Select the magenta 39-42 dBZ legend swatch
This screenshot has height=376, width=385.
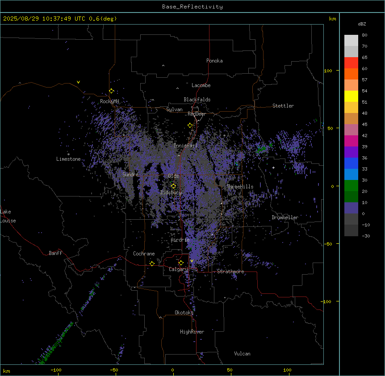pos(351,141)
